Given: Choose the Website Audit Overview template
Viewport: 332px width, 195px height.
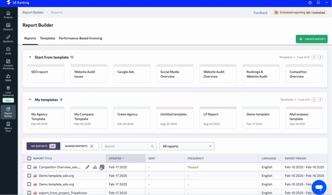Looking at the screenshot, I should 218,74.
